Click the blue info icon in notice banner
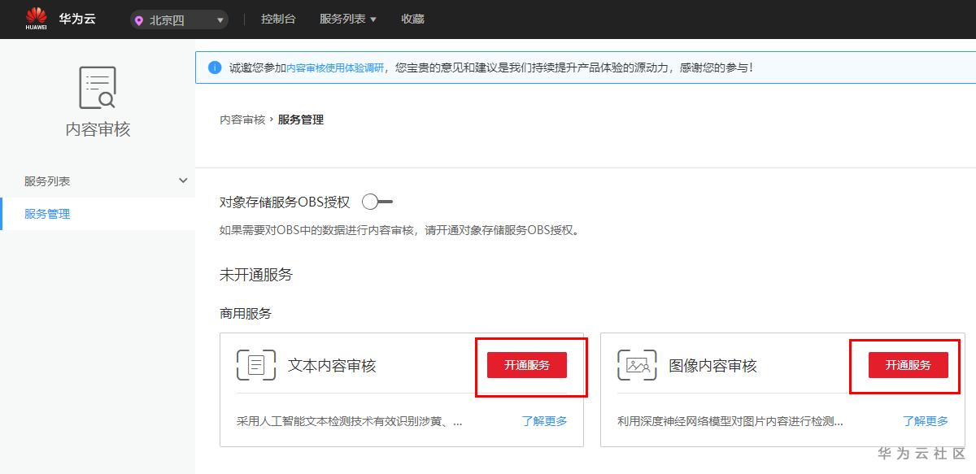The height and width of the screenshot is (474, 976). tap(215, 67)
